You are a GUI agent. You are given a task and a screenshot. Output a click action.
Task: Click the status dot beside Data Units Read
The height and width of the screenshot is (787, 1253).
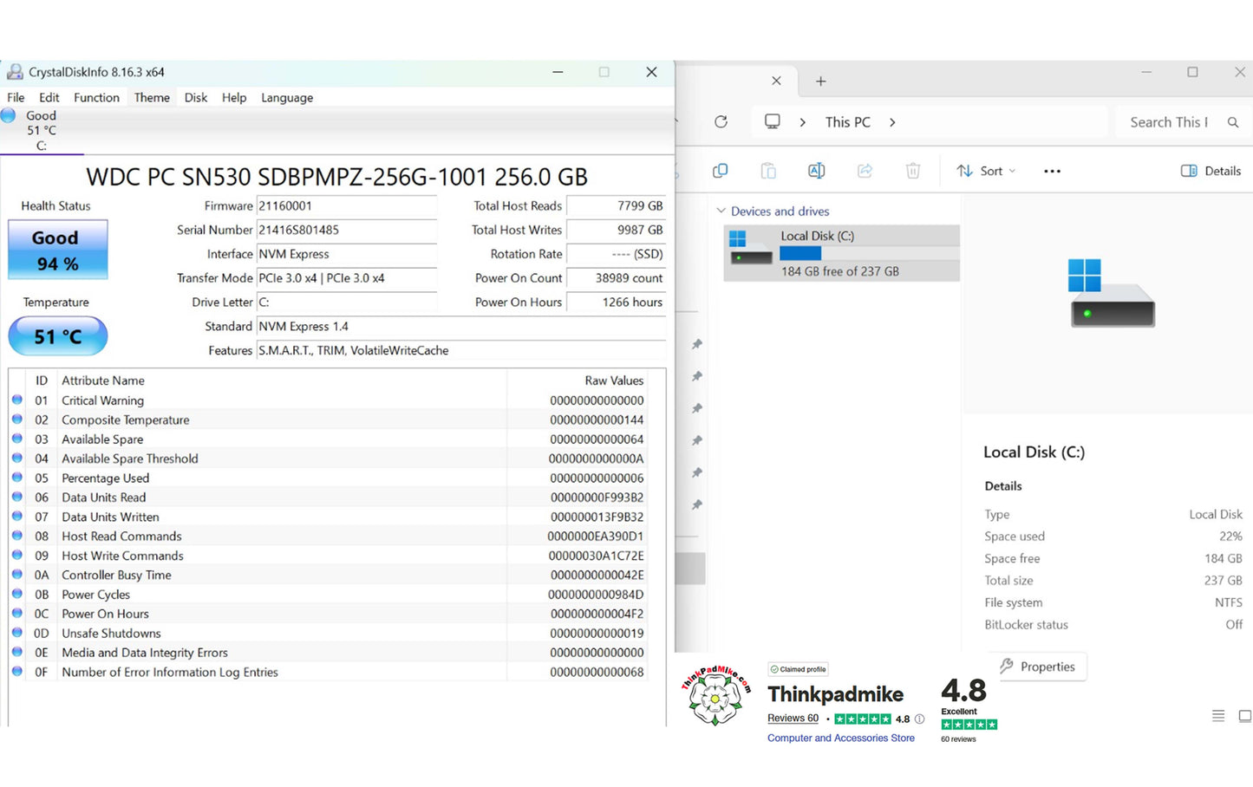pos(17,497)
